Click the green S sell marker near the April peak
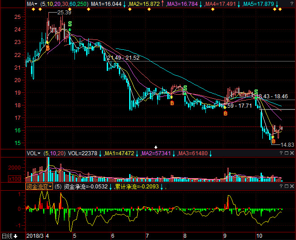Viewport: 296px width, 240px height. [70, 23]
